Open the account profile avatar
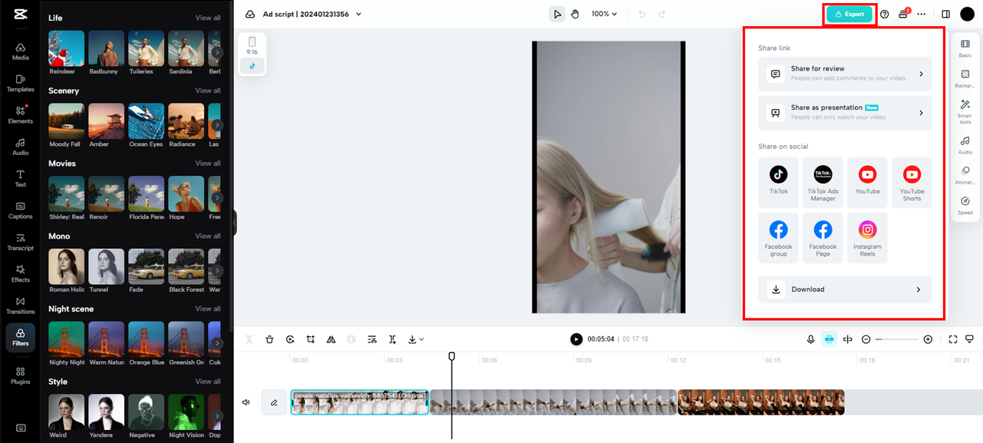 (x=967, y=14)
